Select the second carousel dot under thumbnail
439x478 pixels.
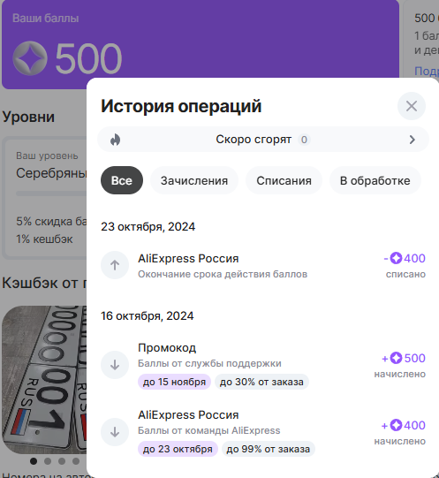(x=48, y=461)
